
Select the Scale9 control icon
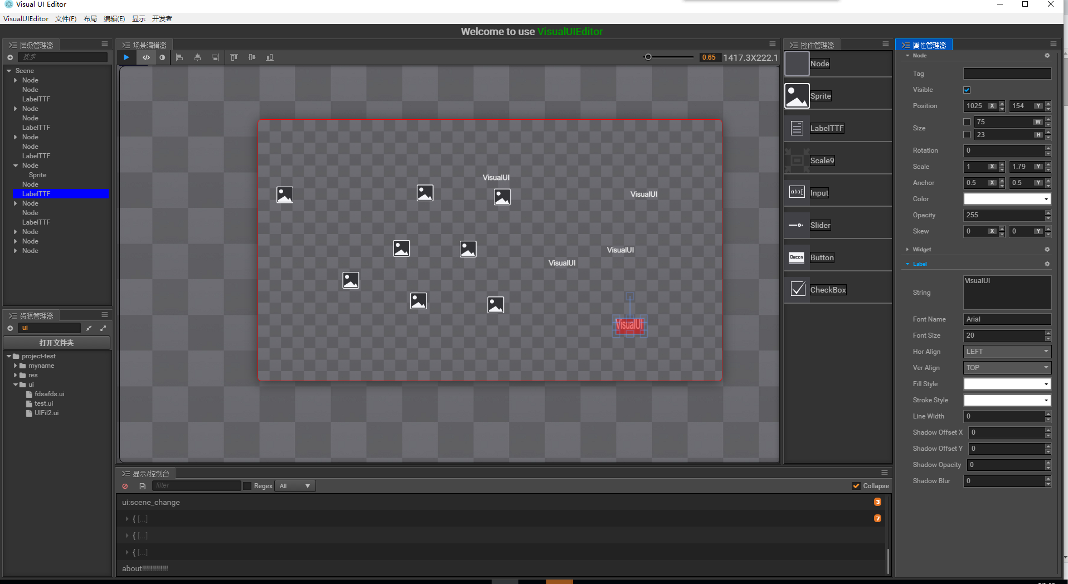pos(797,160)
